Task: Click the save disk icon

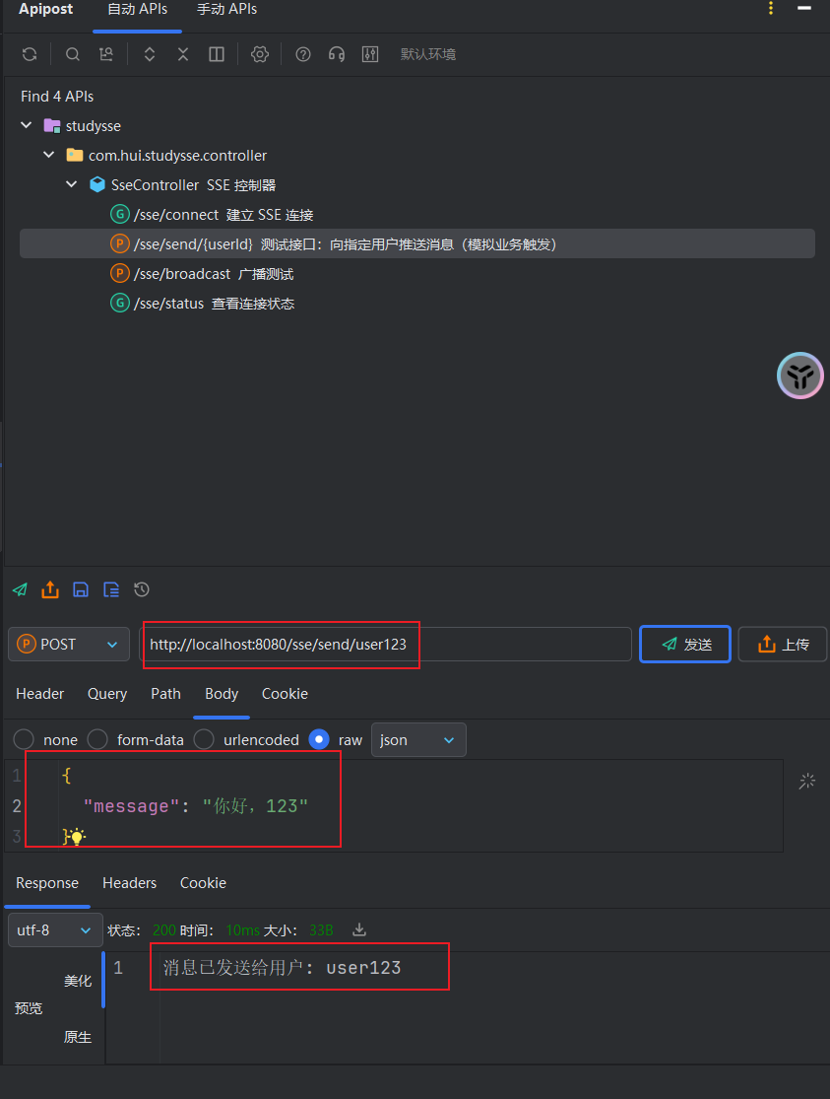Action: pos(81,589)
